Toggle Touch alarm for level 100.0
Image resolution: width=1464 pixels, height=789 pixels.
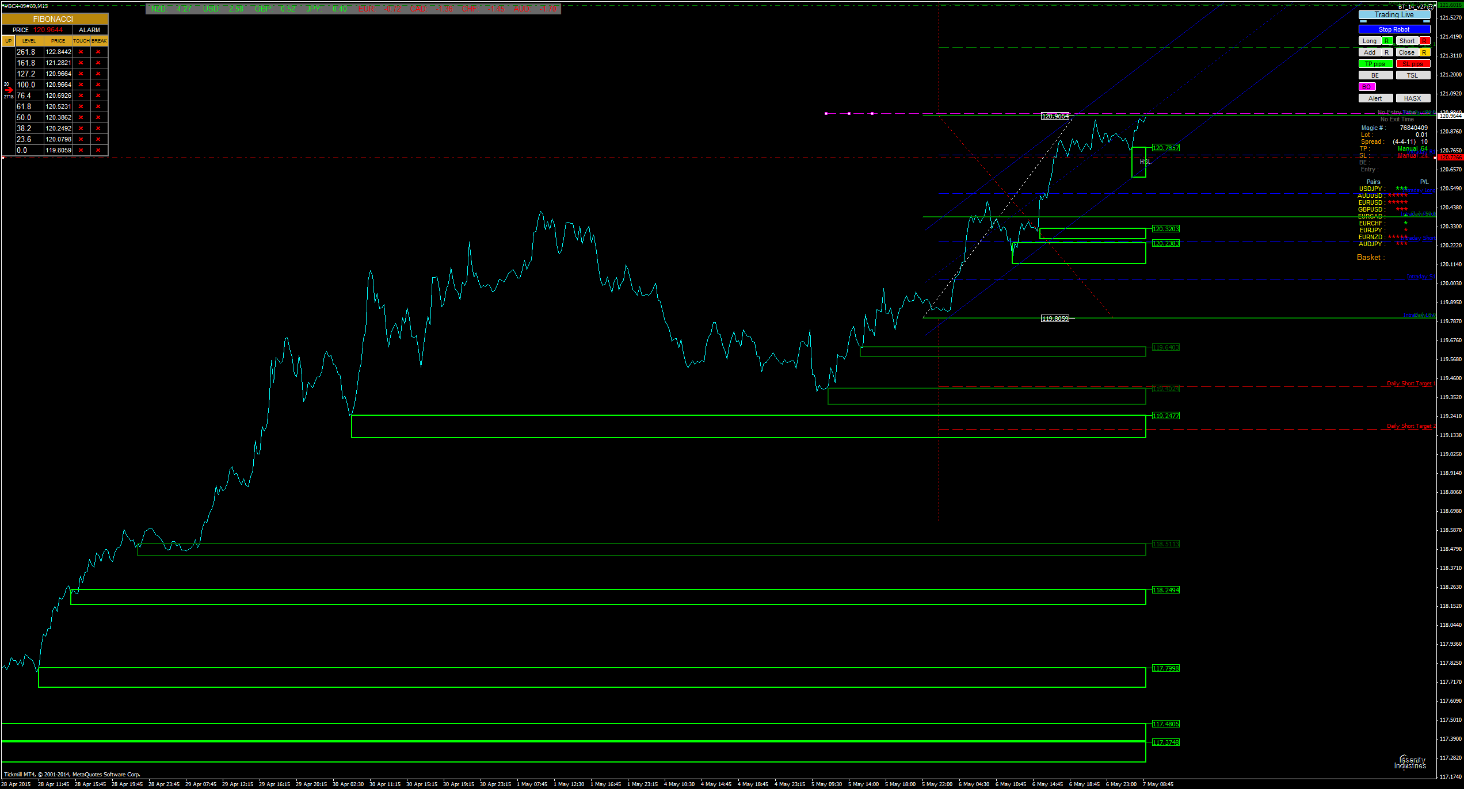81,85
